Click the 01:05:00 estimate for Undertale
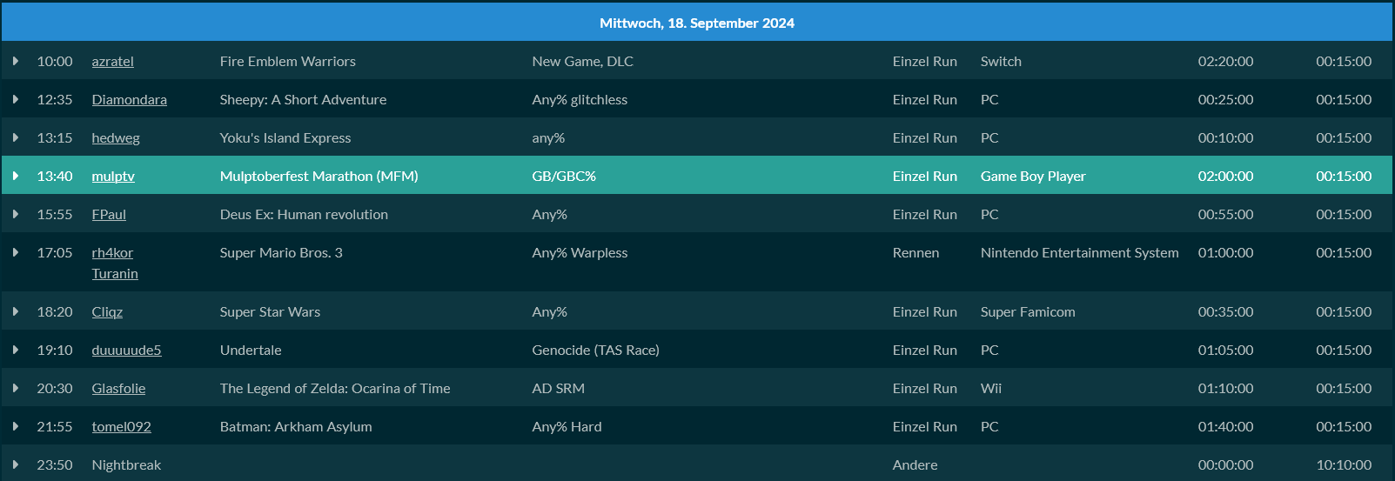The width and height of the screenshot is (1395, 481). (x=1226, y=351)
